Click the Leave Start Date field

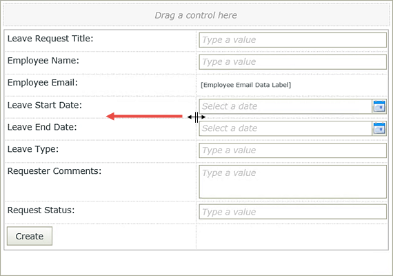point(285,106)
